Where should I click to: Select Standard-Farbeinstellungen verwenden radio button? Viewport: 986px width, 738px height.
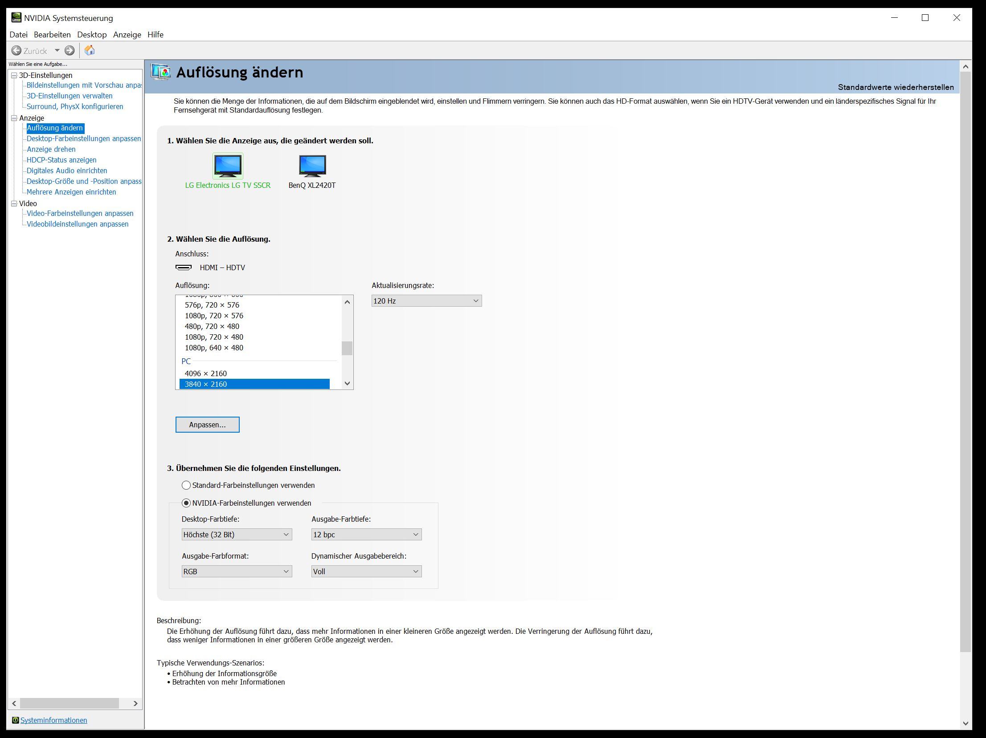(186, 485)
